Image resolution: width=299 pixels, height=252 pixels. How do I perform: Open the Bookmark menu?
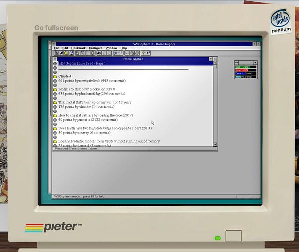click(x=78, y=48)
